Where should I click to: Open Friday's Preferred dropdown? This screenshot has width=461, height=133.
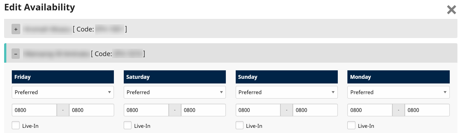[x=63, y=92]
